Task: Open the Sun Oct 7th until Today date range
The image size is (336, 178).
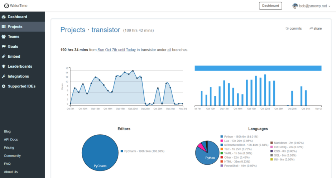Action: tap(116, 50)
